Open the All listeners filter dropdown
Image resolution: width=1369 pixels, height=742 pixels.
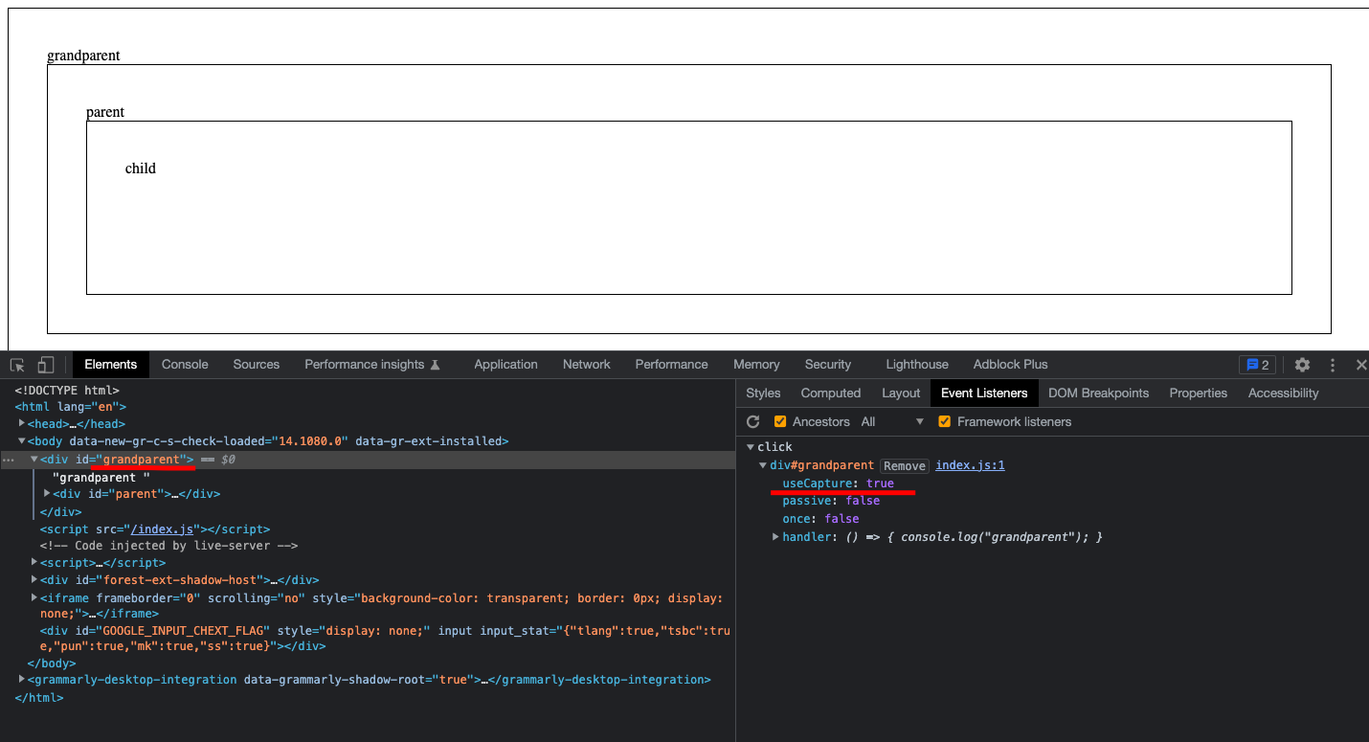point(892,421)
